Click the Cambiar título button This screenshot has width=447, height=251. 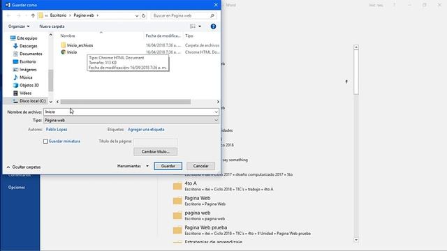coord(155,152)
